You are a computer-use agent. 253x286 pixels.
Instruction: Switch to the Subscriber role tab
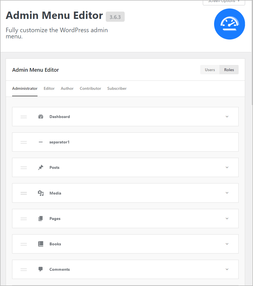point(117,88)
